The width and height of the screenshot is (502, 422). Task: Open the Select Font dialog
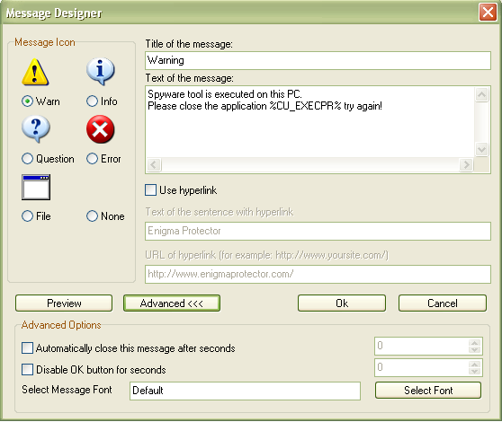click(x=428, y=391)
